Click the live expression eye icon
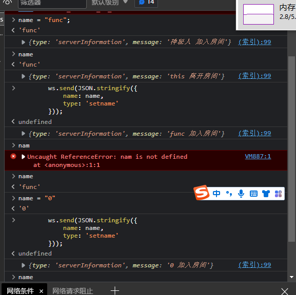This screenshot has height=295, width=296. 7,2
